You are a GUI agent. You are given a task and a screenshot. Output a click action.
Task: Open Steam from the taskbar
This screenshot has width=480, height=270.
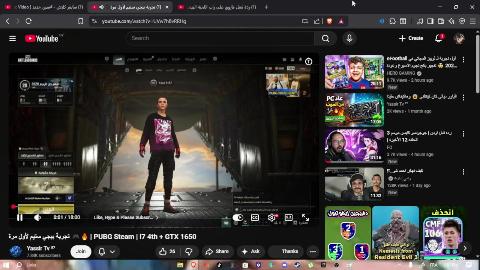point(297,265)
